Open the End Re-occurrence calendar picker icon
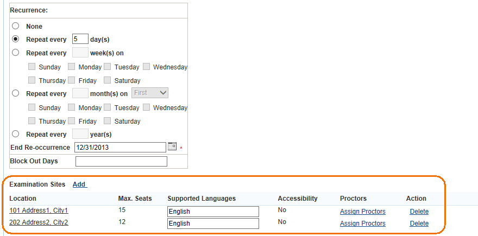This screenshot has height=236, width=478. 172,146
